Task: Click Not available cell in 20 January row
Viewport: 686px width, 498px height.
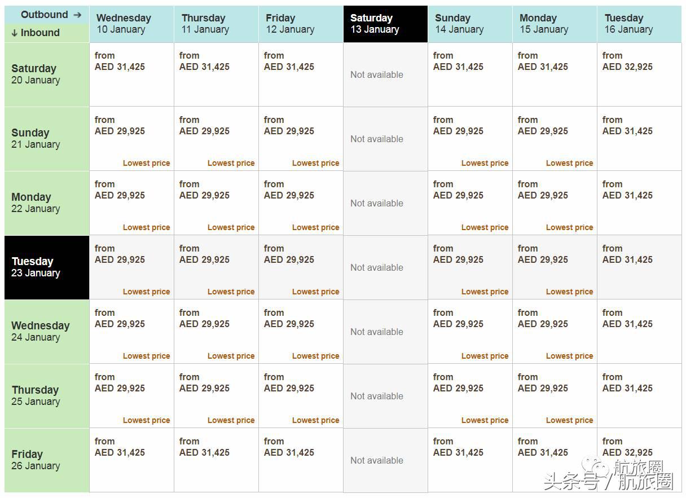Action: [x=377, y=74]
